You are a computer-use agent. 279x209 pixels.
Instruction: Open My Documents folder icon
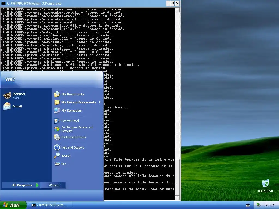(57, 94)
